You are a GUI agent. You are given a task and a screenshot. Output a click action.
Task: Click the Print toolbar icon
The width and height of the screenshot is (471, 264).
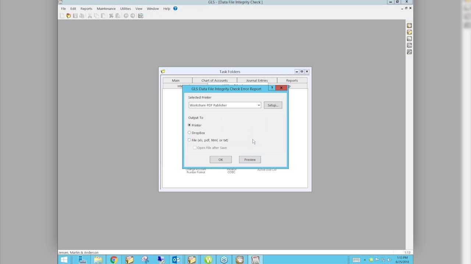[x=82, y=16]
